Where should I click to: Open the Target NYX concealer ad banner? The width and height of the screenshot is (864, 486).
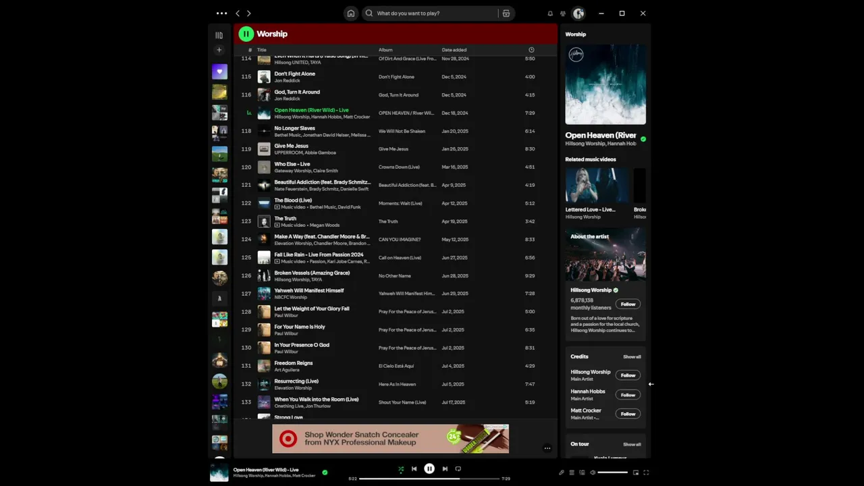(390, 439)
